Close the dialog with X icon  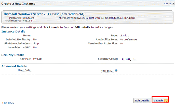(x=173, y=4)
